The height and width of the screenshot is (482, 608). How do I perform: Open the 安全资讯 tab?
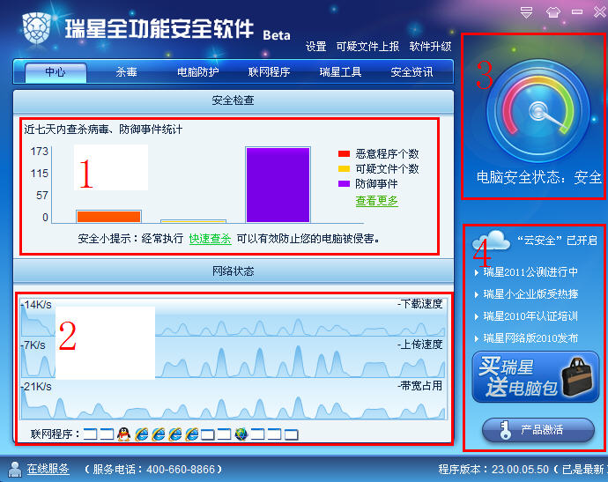click(412, 72)
